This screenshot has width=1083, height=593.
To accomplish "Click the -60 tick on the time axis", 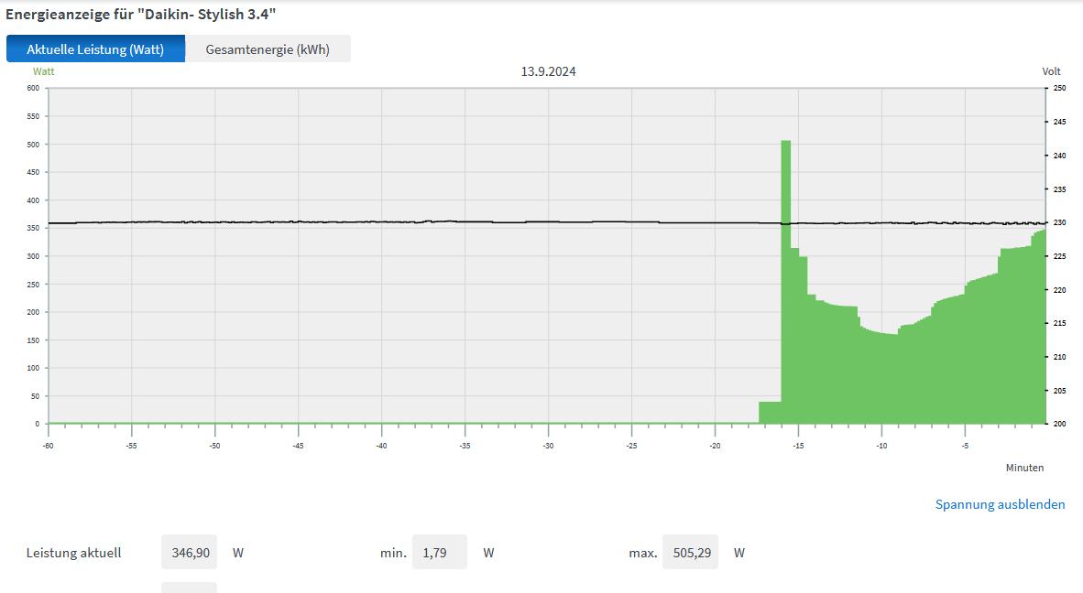I will (x=48, y=446).
